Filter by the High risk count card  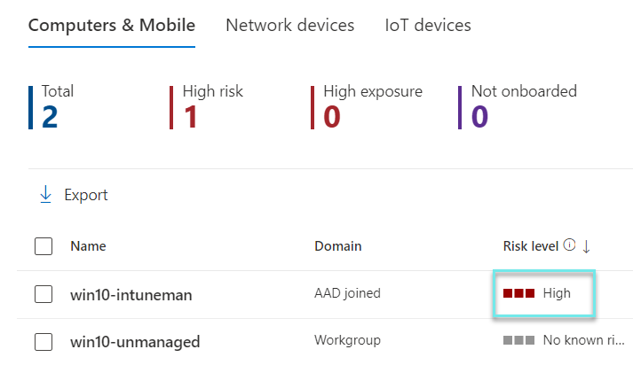tap(211, 106)
